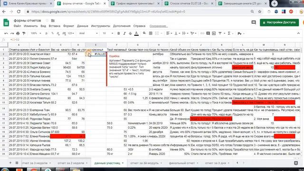Viewport: 304px width, 171px height.
Task: Open the vertical align dropdown
Action: click(177, 33)
